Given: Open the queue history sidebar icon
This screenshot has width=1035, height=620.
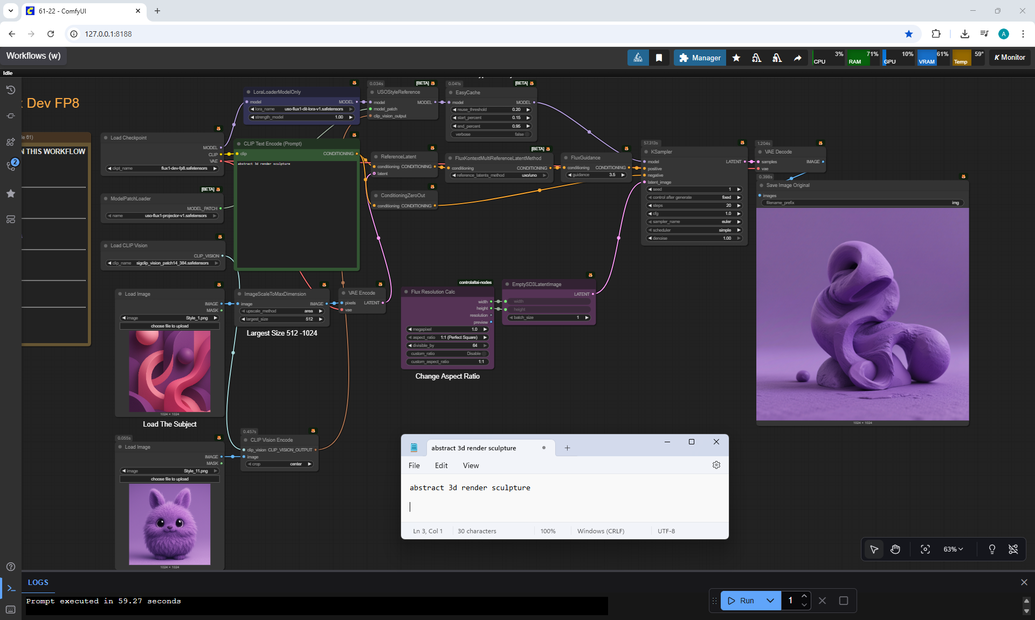Looking at the screenshot, I should tap(10, 90).
